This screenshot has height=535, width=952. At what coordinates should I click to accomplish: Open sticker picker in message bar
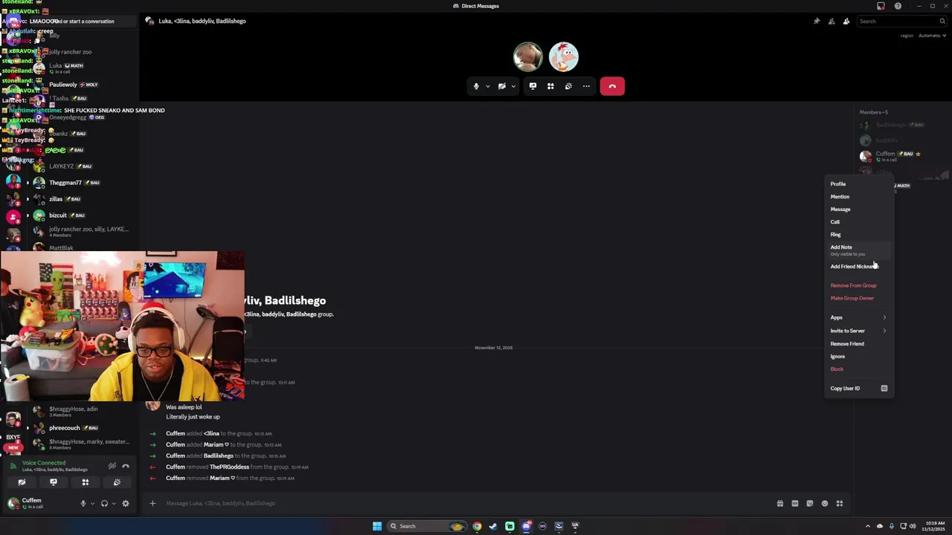click(x=810, y=503)
